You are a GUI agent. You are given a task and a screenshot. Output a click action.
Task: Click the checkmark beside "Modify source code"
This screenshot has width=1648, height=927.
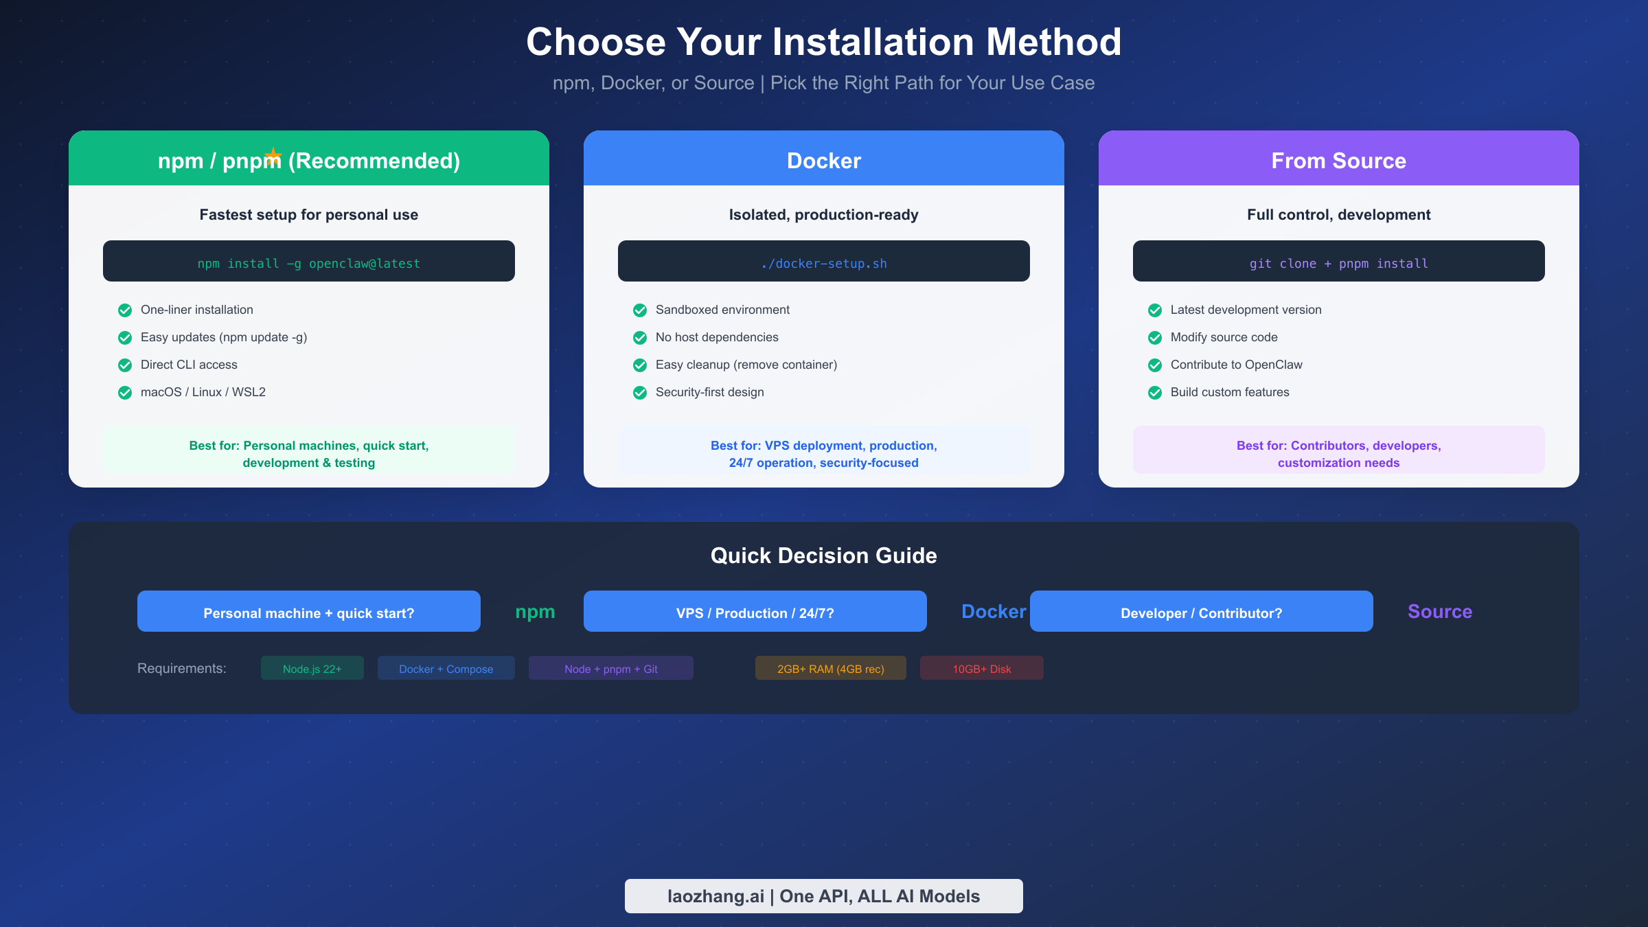[1154, 337]
